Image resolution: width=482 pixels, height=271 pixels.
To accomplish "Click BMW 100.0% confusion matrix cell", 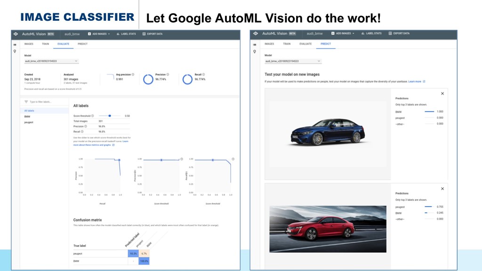I will click(x=144, y=261).
